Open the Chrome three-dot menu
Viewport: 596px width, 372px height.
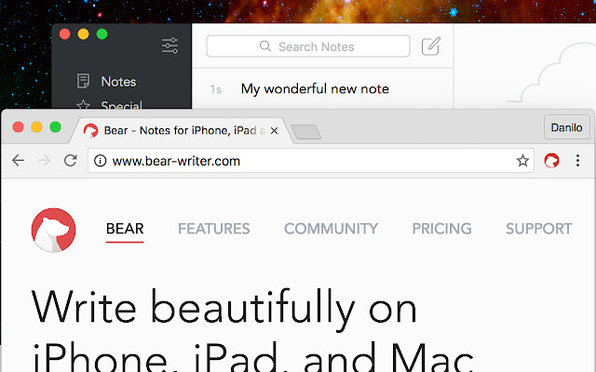(577, 161)
